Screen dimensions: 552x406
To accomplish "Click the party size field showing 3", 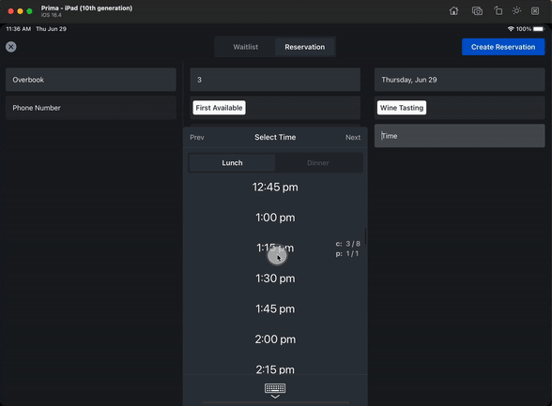I will [x=275, y=80].
